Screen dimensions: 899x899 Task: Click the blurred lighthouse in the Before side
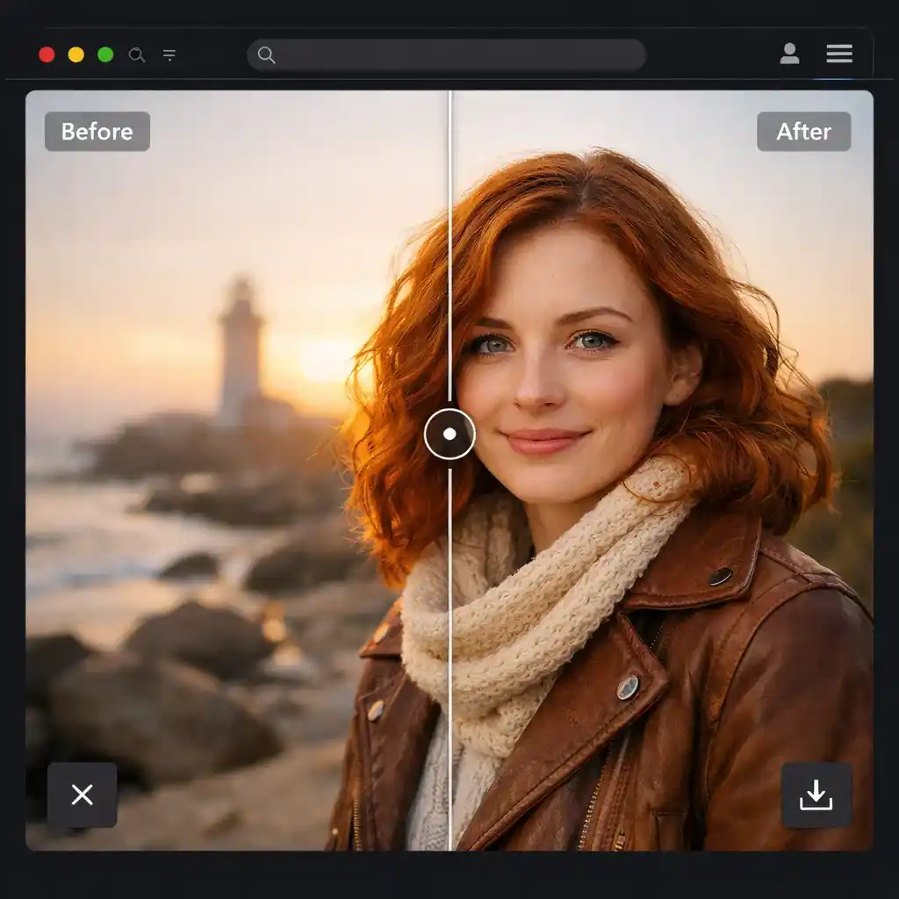(241, 351)
